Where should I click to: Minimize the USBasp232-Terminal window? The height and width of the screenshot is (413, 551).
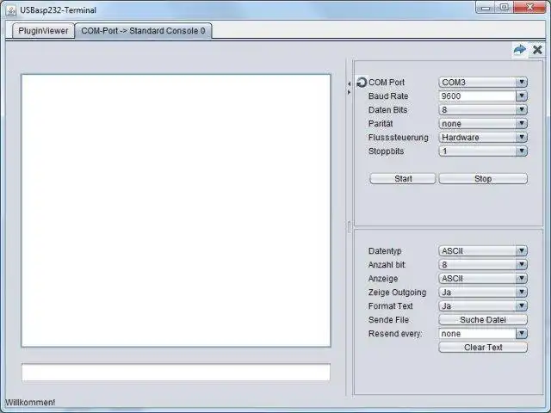click(486, 8)
